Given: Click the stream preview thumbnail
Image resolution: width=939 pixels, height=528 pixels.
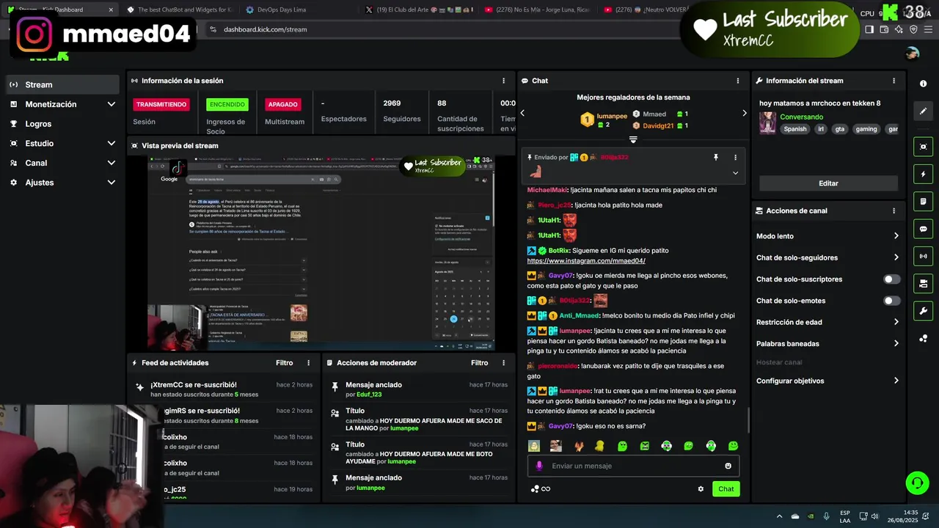Looking at the screenshot, I should pos(321,252).
